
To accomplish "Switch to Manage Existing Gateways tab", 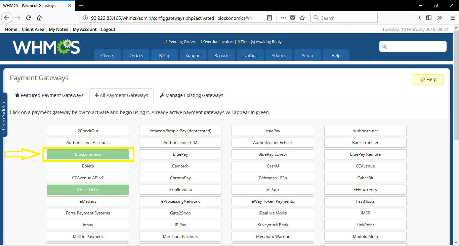I will (191, 95).
